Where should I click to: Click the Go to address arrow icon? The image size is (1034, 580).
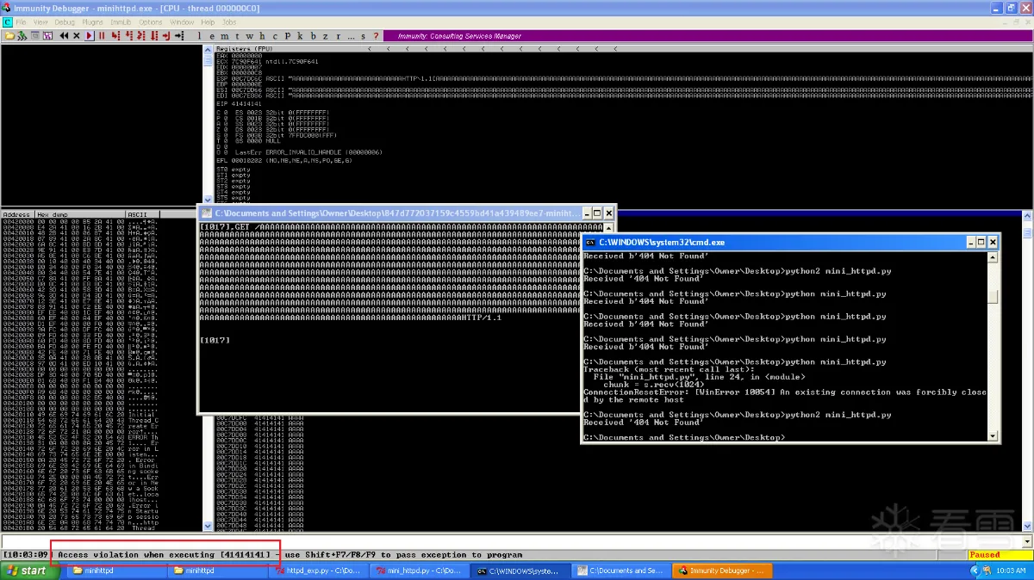coord(179,35)
